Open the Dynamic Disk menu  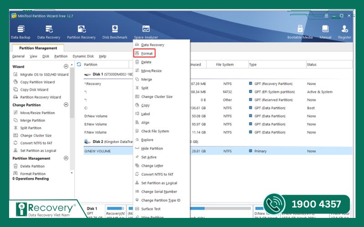[83, 56]
